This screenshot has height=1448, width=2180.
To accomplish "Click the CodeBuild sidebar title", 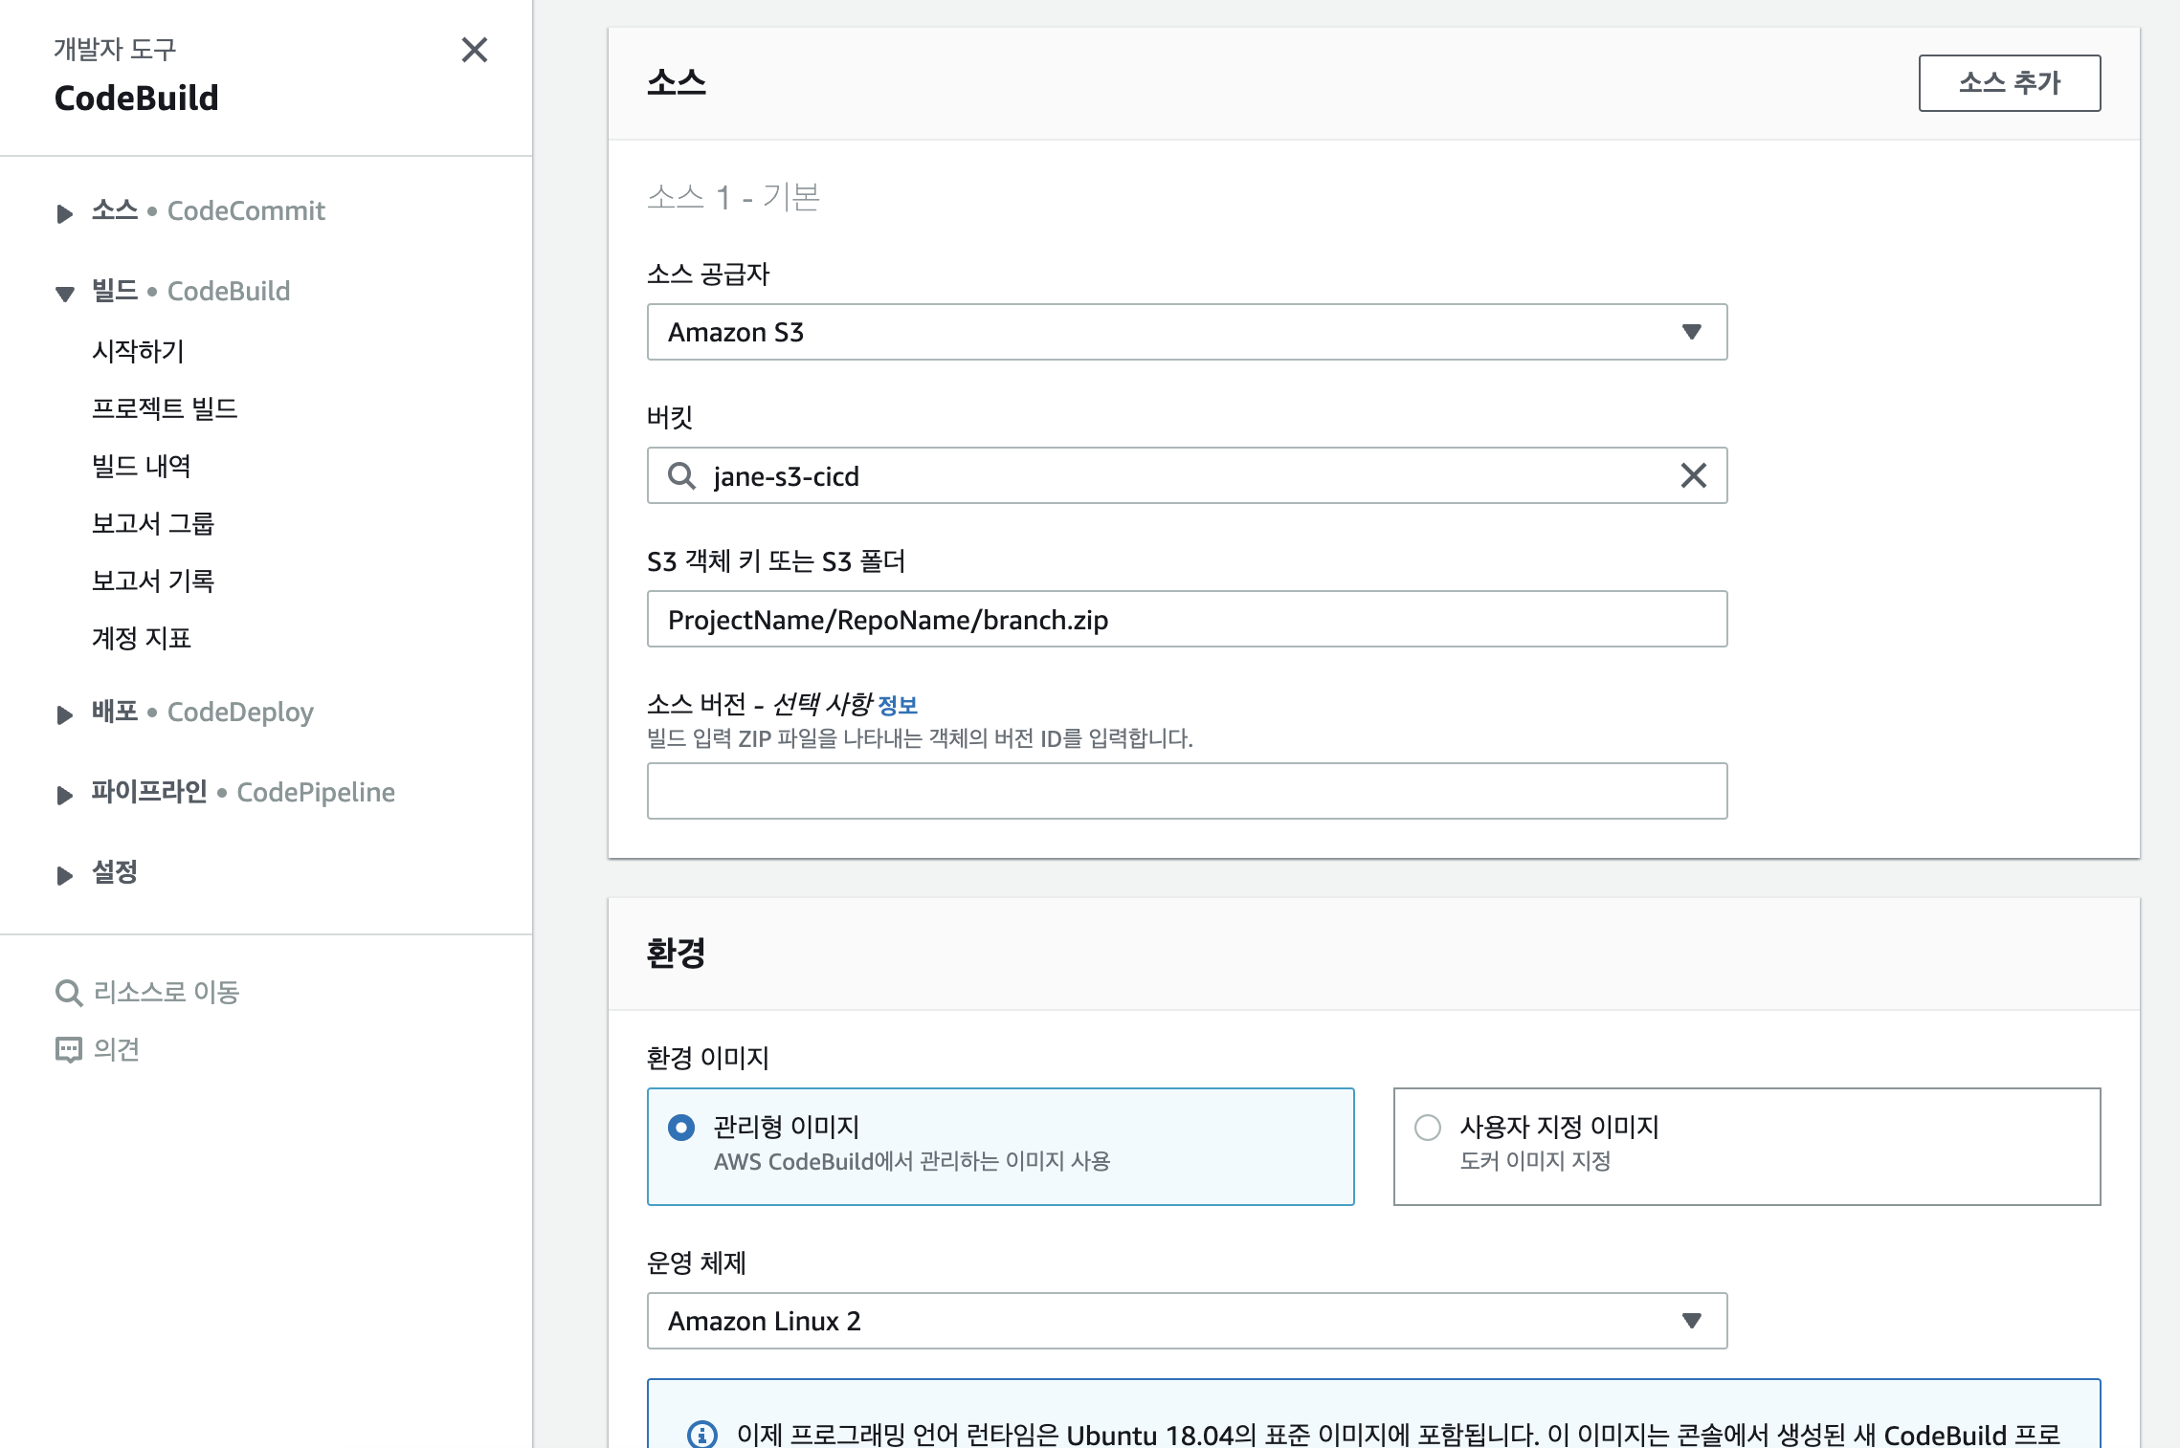I will (137, 98).
